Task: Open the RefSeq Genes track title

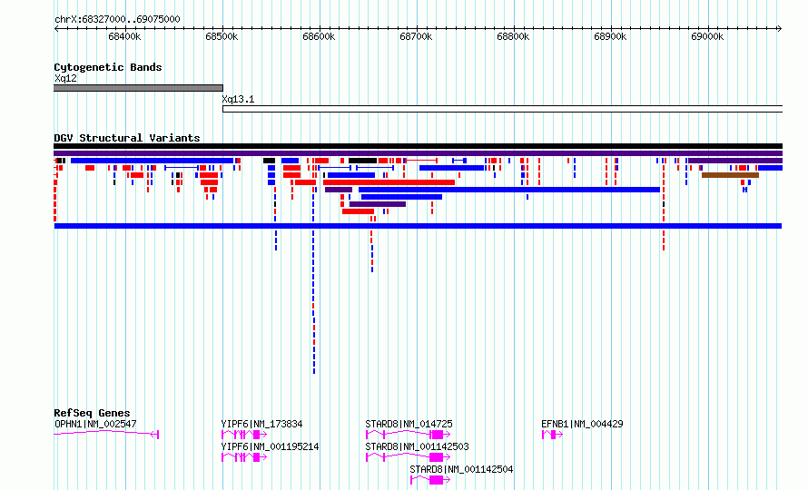Action: point(92,413)
